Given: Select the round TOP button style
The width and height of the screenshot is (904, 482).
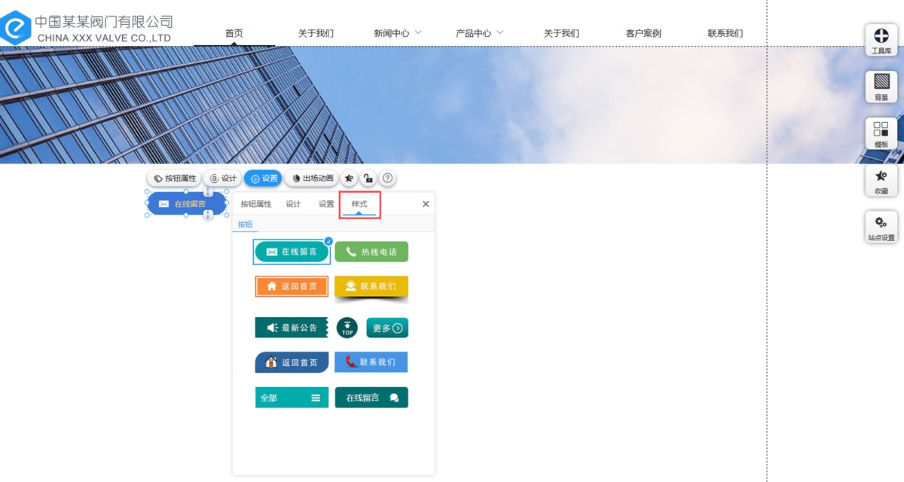Looking at the screenshot, I should point(347,328).
